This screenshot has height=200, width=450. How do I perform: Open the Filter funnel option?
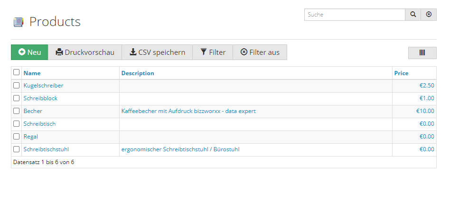pyautogui.click(x=213, y=52)
